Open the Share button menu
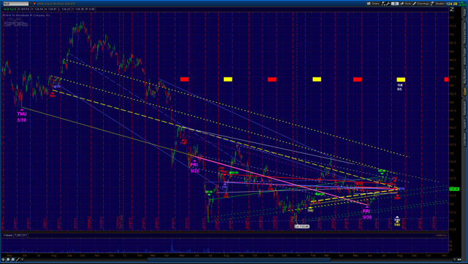The image size is (468, 264). coord(373,4)
